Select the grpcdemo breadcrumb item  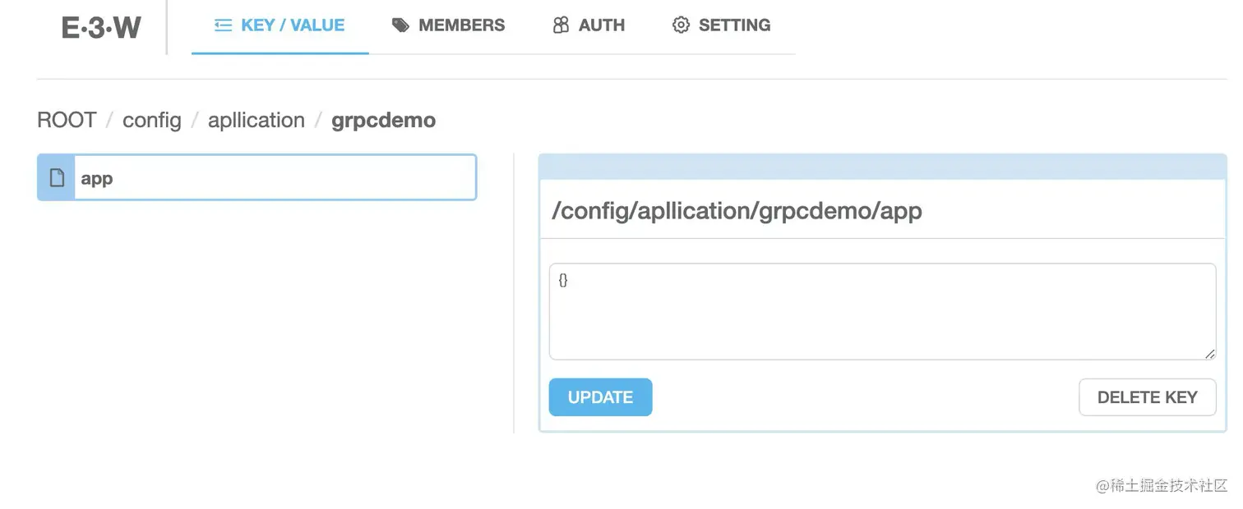click(383, 120)
